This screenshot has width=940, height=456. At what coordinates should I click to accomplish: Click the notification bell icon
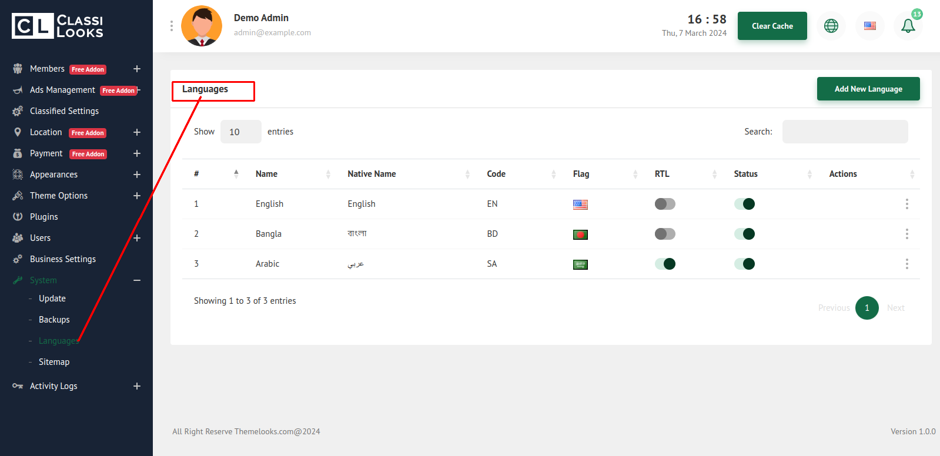pos(908,26)
